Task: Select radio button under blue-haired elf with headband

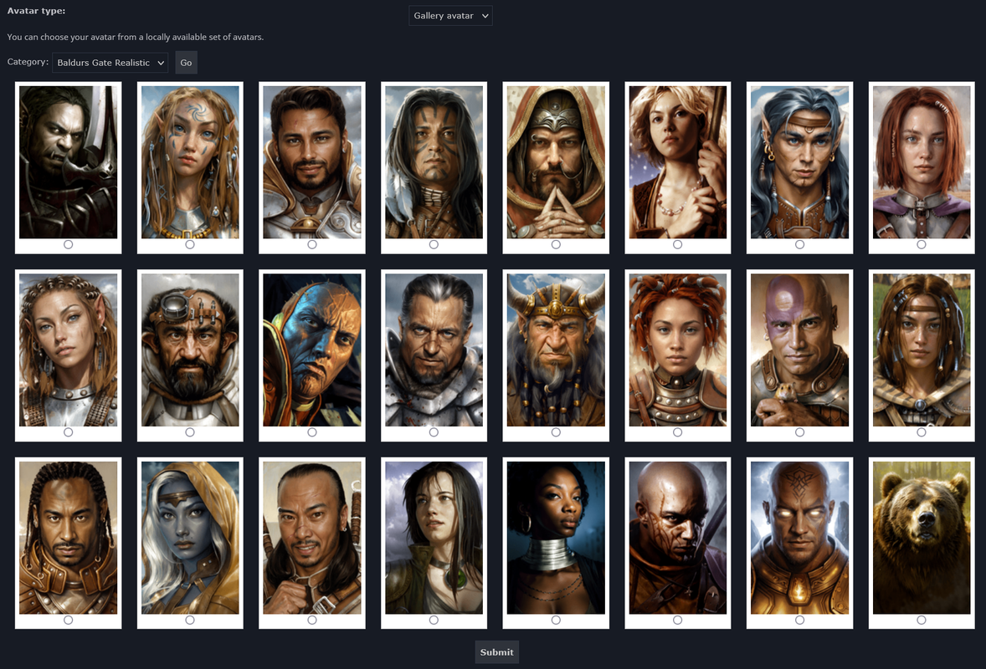Action: coord(799,244)
